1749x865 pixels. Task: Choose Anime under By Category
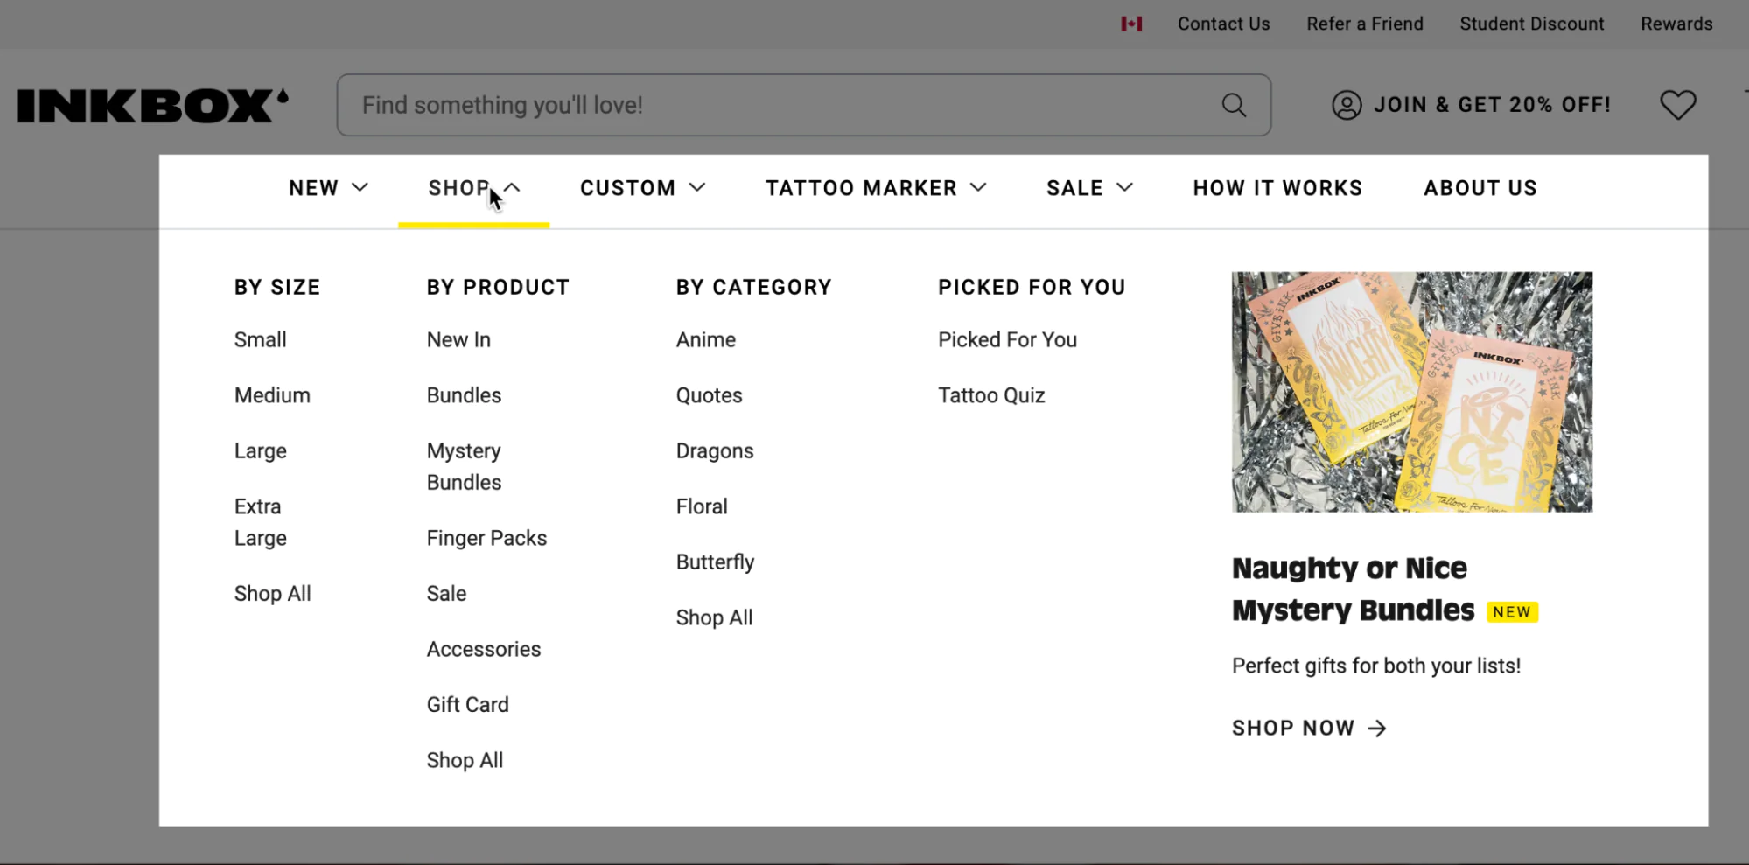(705, 339)
